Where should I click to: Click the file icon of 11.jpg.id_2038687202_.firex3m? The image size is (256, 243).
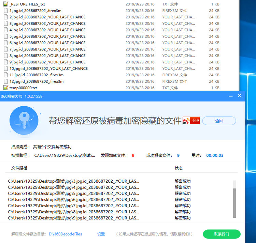[6, 75]
